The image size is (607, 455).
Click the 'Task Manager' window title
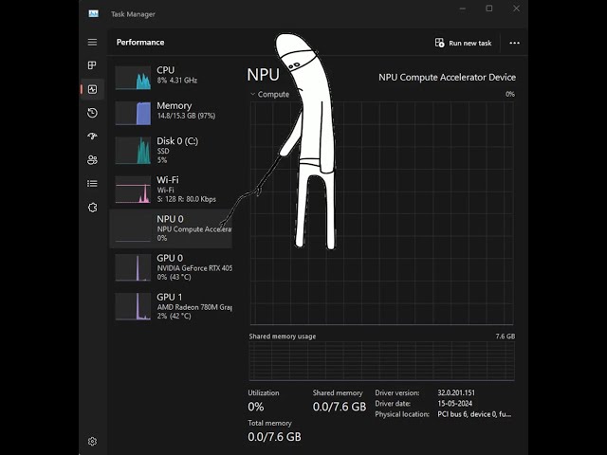pos(133,14)
